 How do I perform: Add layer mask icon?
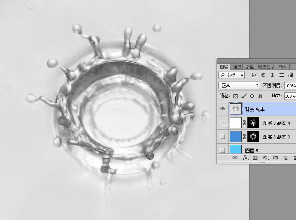(255, 158)
